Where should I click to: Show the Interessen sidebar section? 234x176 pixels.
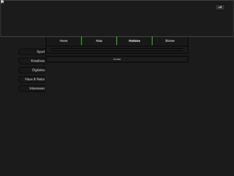pos(32,89)
